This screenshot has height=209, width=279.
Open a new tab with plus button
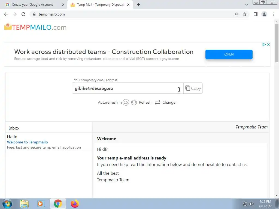point(139,5)
